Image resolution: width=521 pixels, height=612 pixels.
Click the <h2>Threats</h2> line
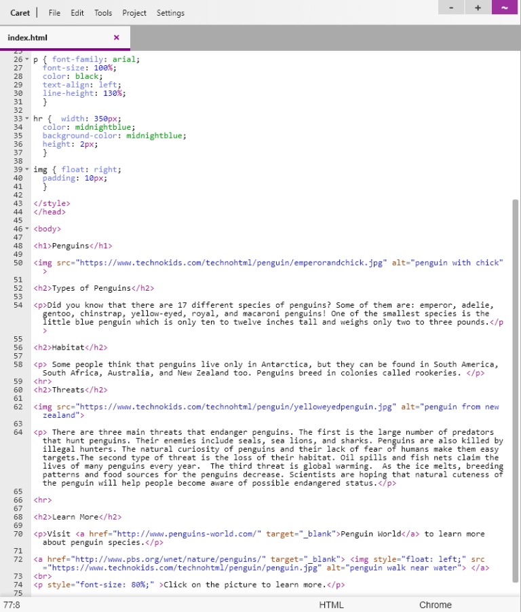[x=71, y=390]
